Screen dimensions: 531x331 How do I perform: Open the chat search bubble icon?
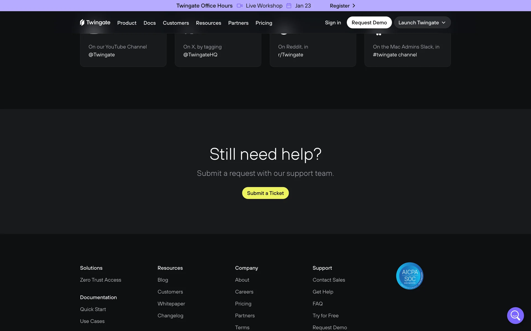pyautogui.click(x=515, y=315)
